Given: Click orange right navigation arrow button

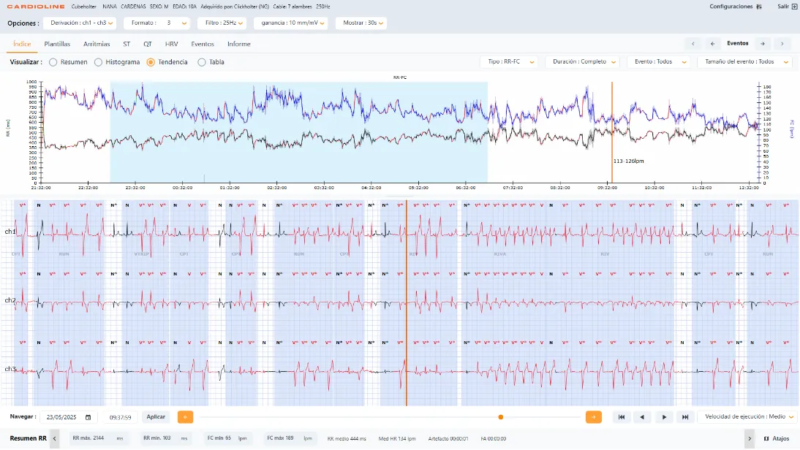Looking at the screenshot, I should pos(593,417).
